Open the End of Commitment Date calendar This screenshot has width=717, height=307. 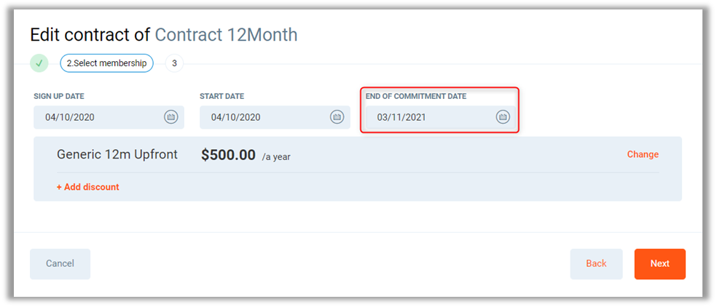tap(503, 117)
